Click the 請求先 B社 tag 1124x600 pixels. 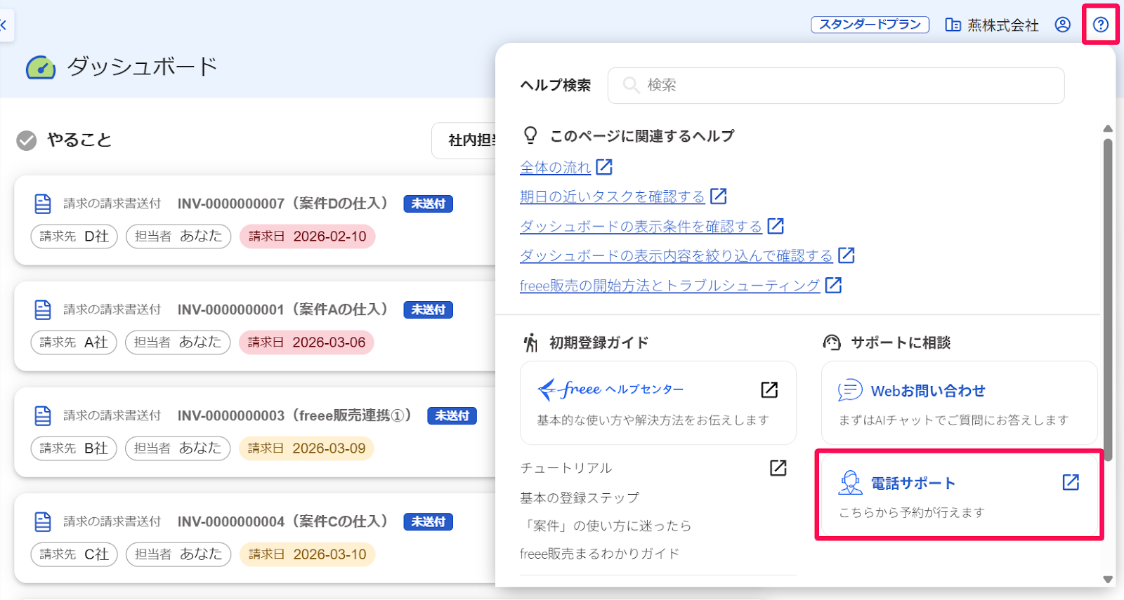[74, 448]
